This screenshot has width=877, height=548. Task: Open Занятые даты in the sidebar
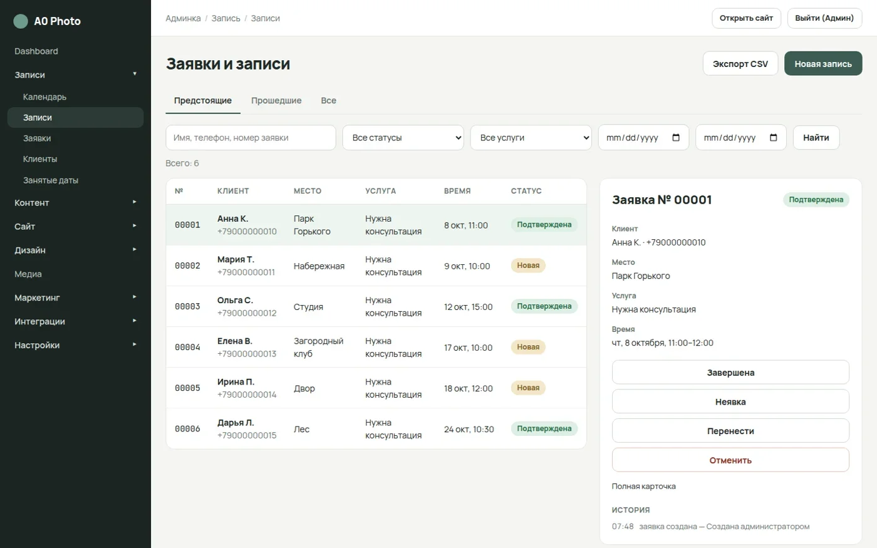point(75,180)
